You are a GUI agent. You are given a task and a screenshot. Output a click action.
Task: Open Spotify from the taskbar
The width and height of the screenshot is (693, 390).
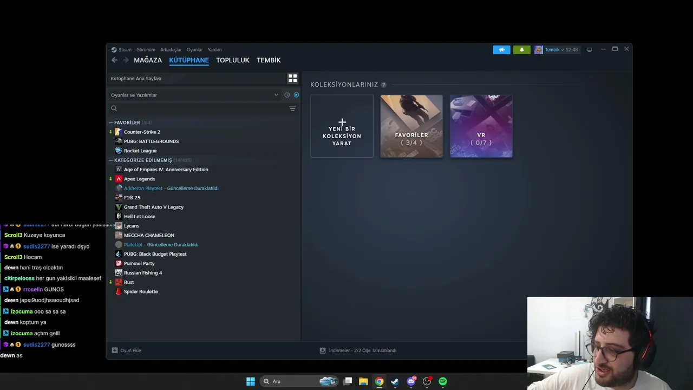[443, 381]
